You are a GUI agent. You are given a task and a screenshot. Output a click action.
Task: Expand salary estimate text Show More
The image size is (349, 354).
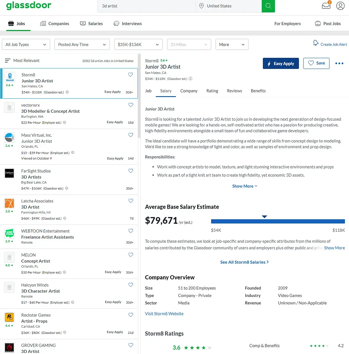[x=334, y=248]
